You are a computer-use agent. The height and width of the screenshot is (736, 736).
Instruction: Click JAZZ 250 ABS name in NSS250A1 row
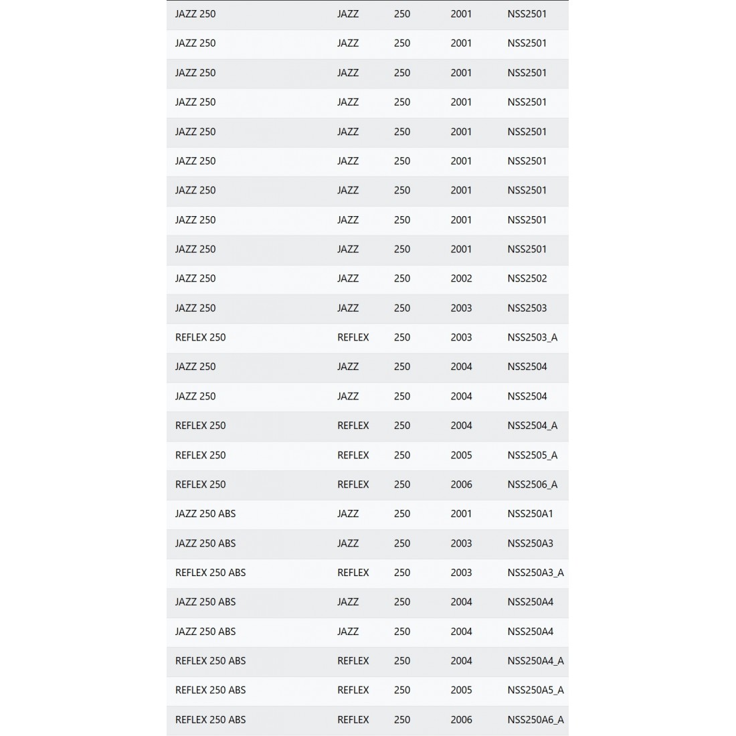(x=205, y=514)
